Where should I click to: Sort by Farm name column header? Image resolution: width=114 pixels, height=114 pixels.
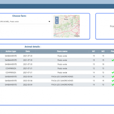pyautogui.click(x=62, y=51)
